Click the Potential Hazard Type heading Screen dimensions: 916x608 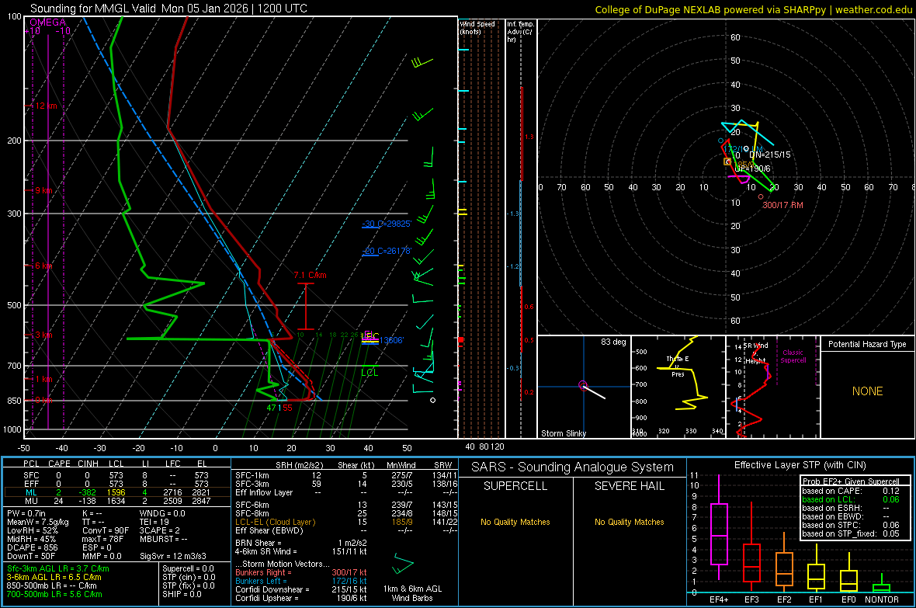click(868, 344)
